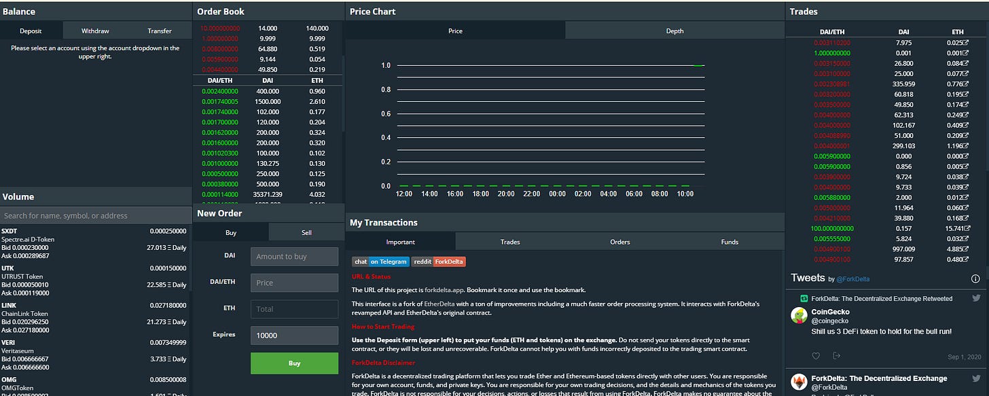Select the VERI token in Volume list
The image size is (989, 396).
click(95, 354)
